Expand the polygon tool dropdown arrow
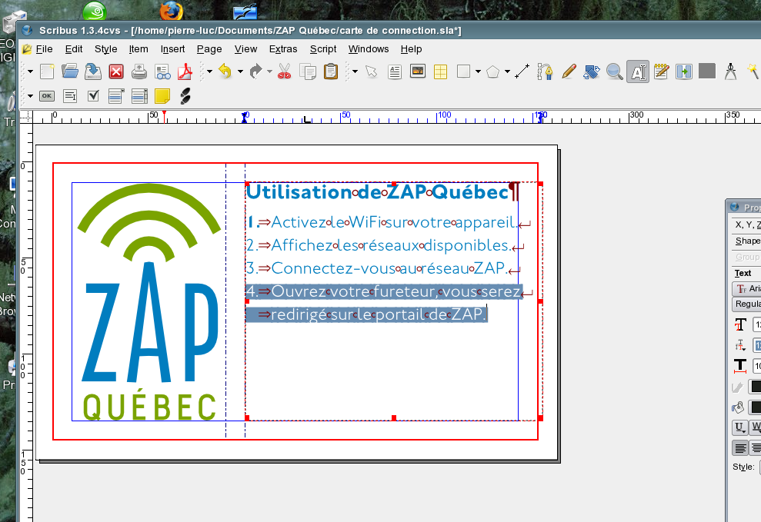This screenshot has width=761, height=522. click(507, 71)
